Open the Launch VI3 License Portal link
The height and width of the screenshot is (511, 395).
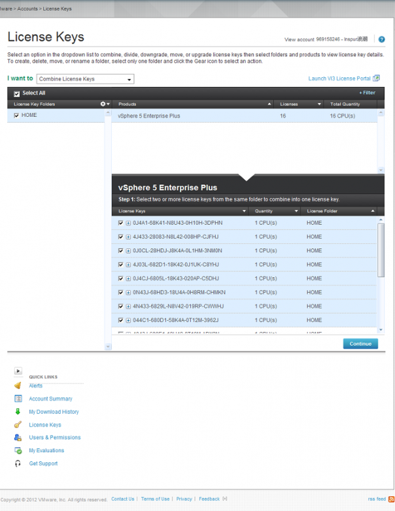(x=339, y=79)
